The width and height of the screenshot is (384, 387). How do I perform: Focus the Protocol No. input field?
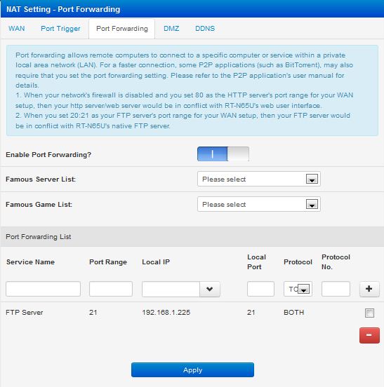[336, 289]
